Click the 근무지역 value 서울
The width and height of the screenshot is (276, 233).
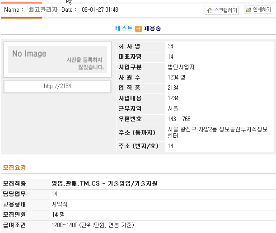point(173,108)
